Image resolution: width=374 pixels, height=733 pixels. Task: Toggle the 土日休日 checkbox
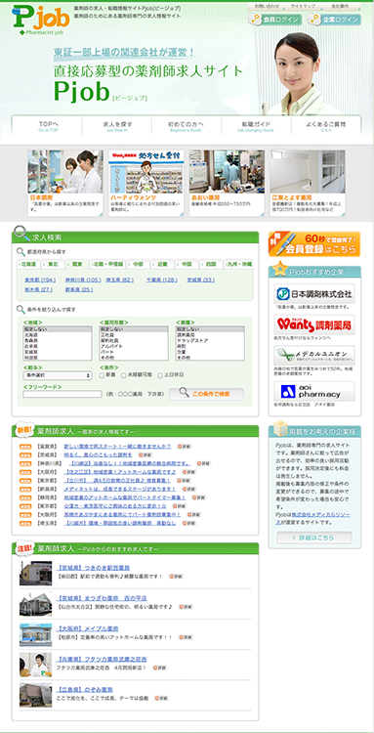[x=160, y=375]
